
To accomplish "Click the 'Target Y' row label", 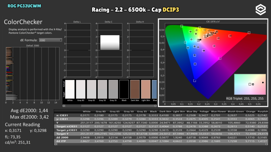I will [62, 134].
